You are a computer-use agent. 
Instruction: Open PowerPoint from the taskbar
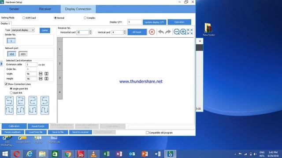point(145,154)
